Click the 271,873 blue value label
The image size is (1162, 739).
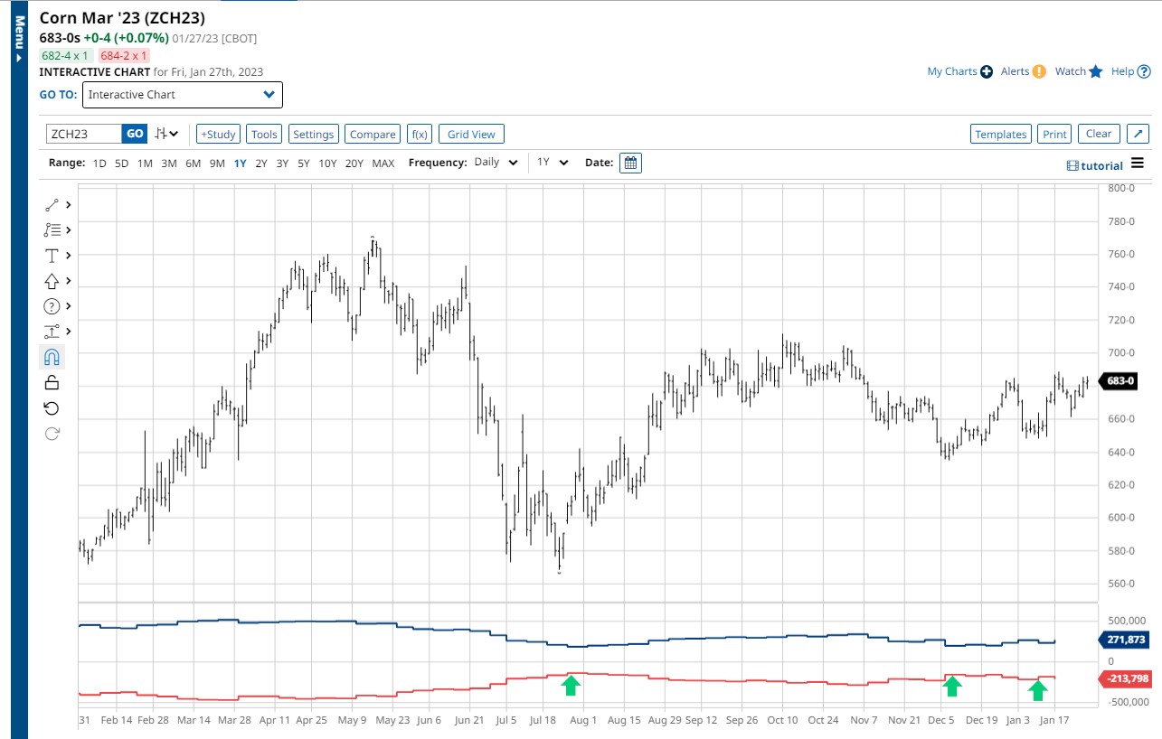coord(1124,640)
